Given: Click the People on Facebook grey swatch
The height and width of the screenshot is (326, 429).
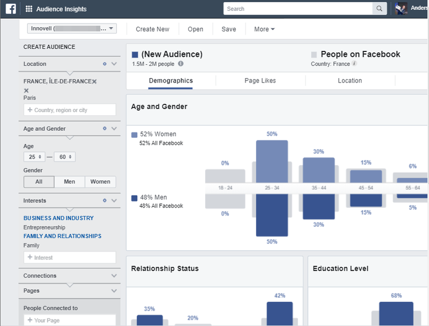Looking at the screenshot, I should [314, 55].
